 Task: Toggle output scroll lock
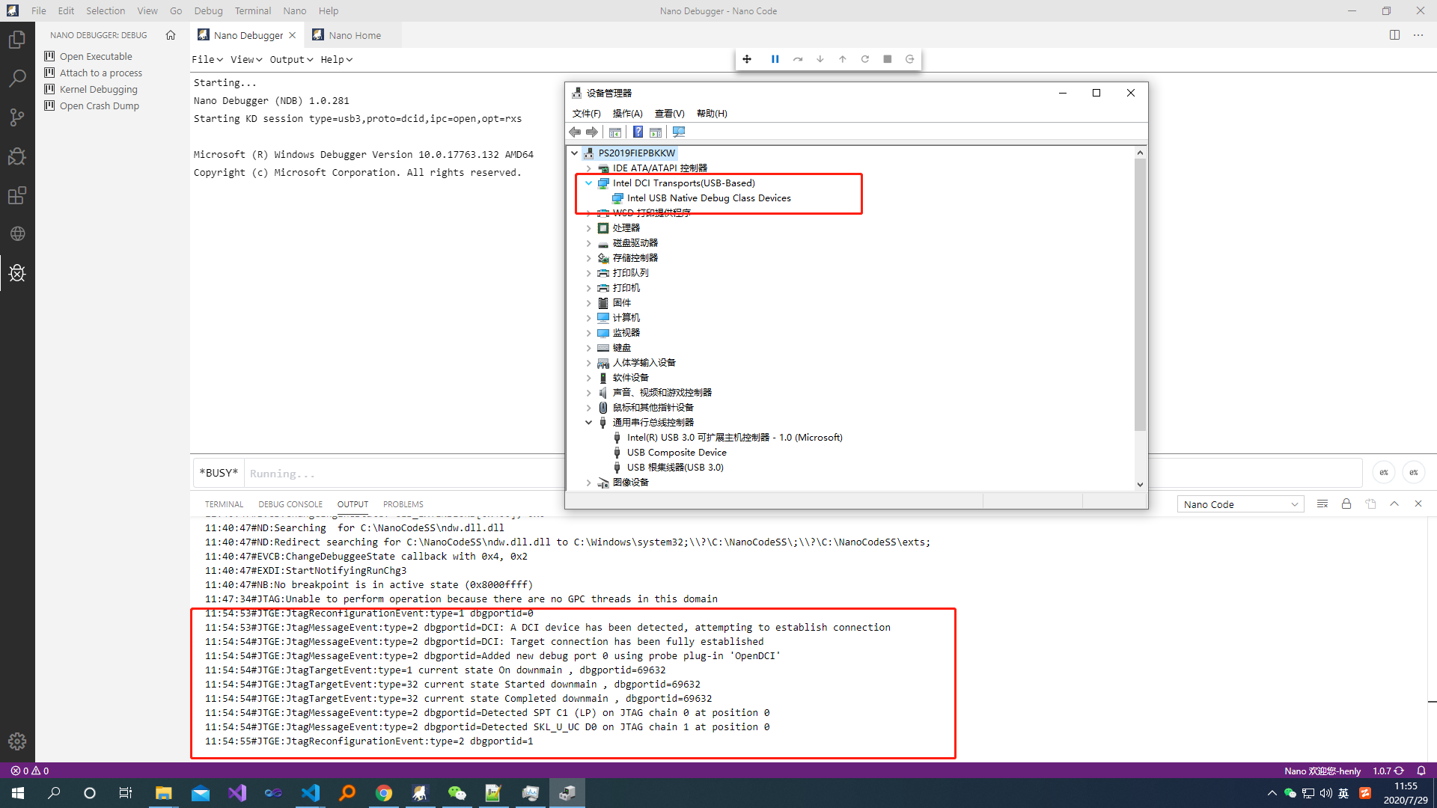click(x=1346, y=504)
